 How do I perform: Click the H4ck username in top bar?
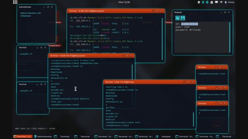pos(231,2)
